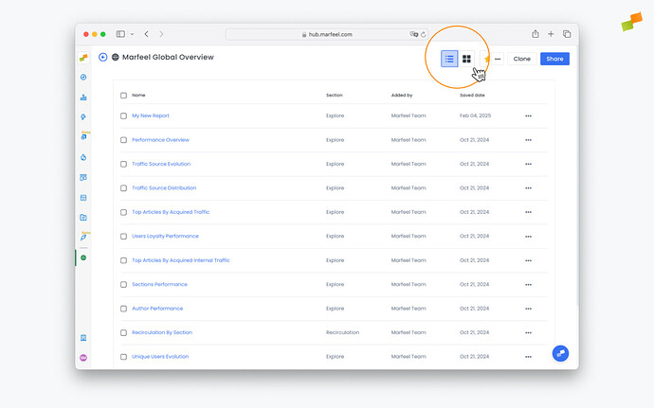Switch to list view layout
The height and width of the screenshot is (408, 654).
449,59
